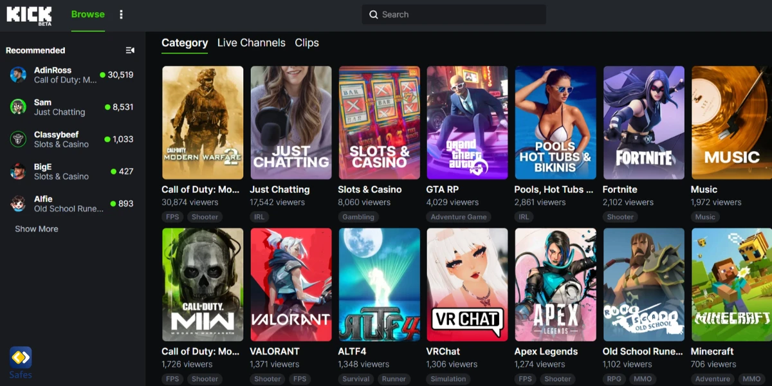772x386 pixels.
Task: Open Classybeef channel avatar
Action: 18,139
